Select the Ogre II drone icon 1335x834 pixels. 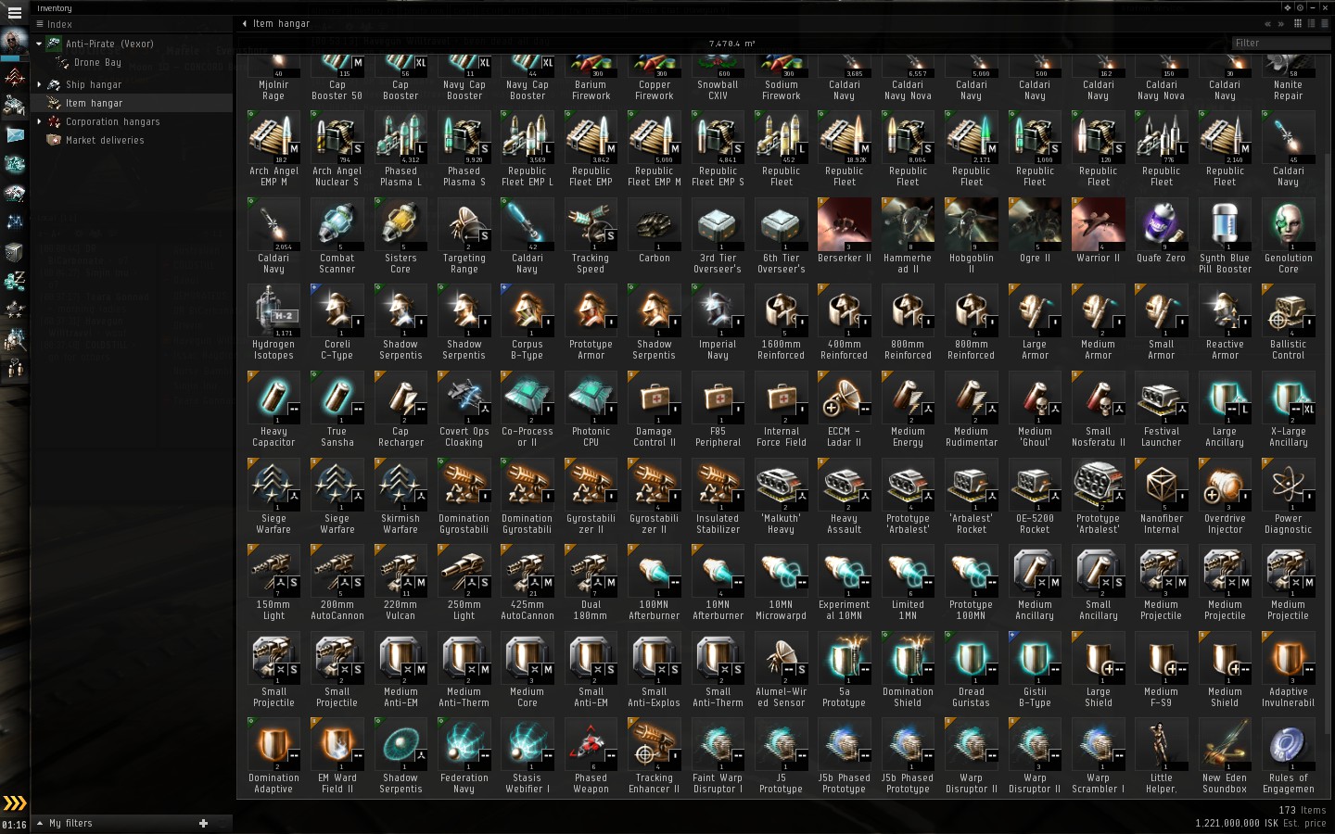1035,224
